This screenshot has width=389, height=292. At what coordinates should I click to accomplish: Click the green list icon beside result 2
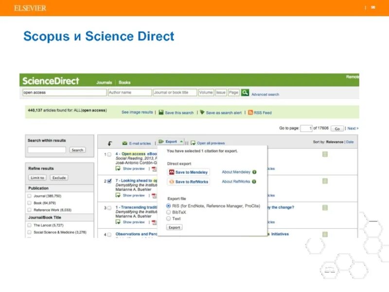coord(325,181)
